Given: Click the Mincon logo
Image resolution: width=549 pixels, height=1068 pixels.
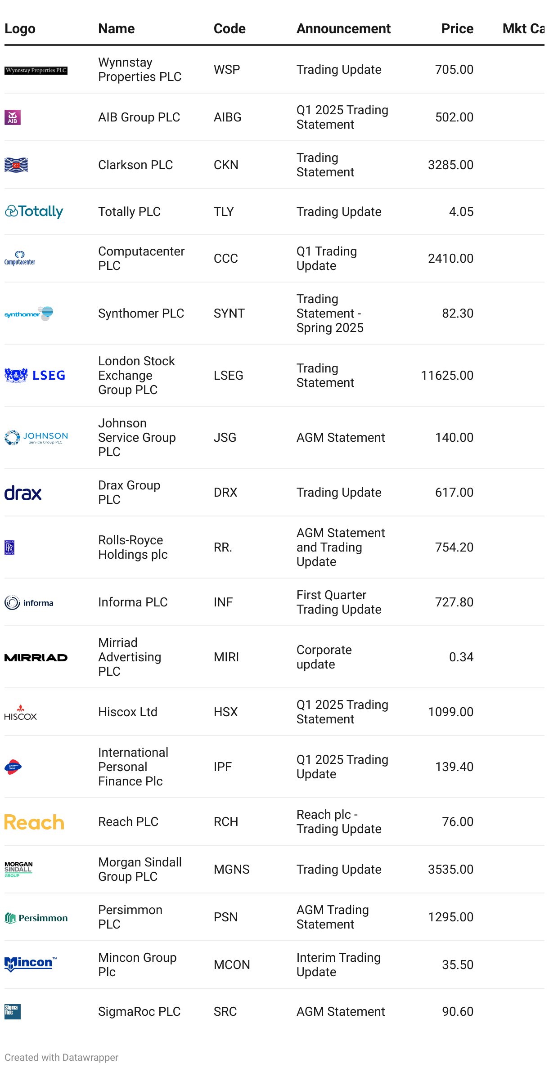Looking at the screenshot, I should tap(31, 964).
